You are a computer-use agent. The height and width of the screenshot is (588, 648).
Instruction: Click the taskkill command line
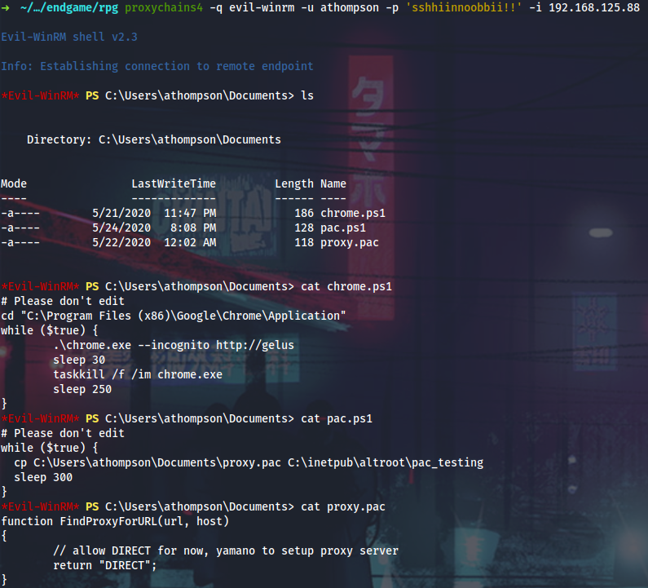(137, 374)
